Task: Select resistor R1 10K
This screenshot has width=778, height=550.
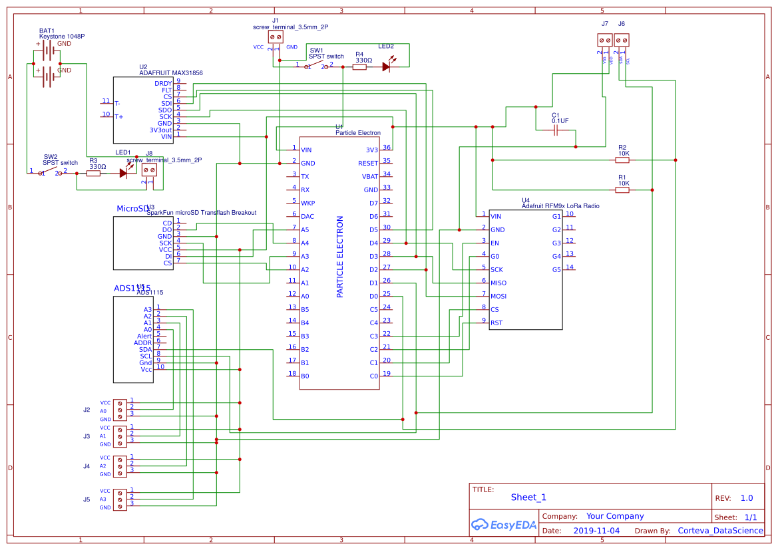Action: (x=622, y=190)
